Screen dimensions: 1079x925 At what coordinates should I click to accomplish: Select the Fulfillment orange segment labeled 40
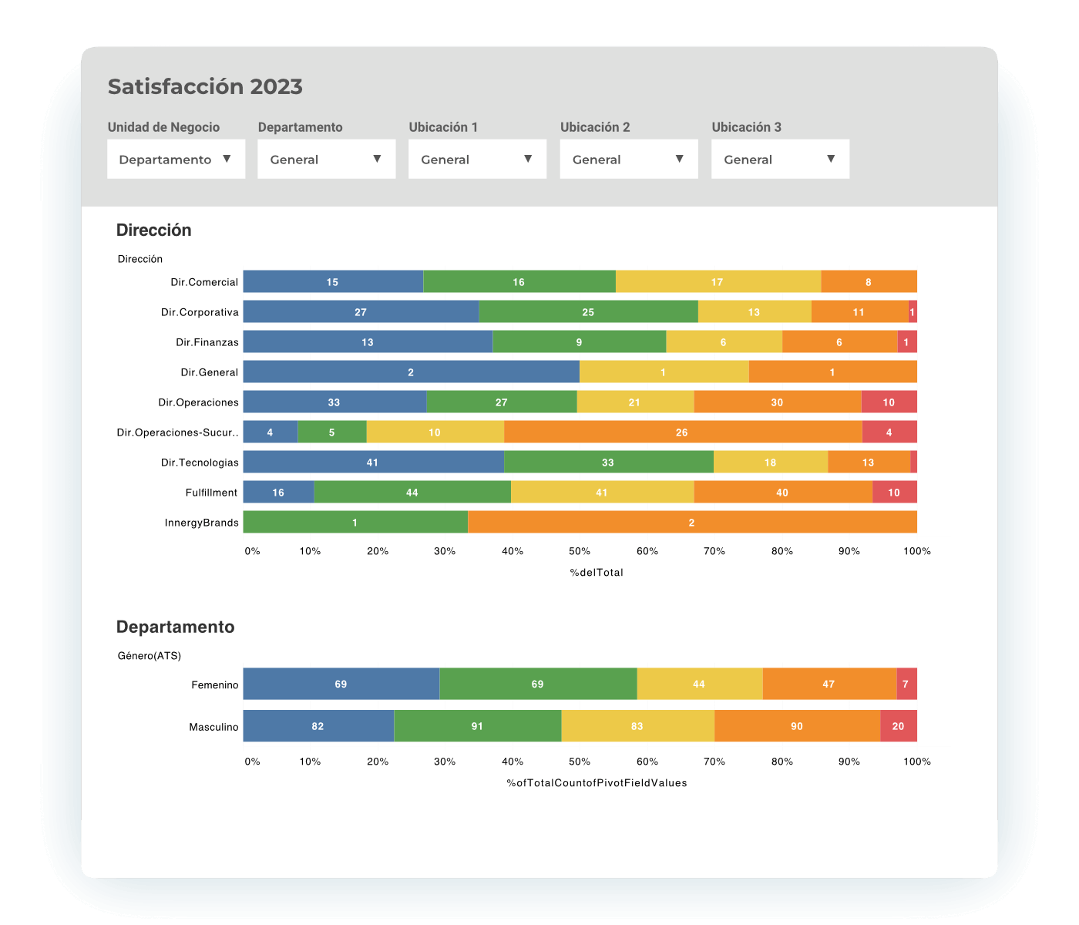point(783,492)
